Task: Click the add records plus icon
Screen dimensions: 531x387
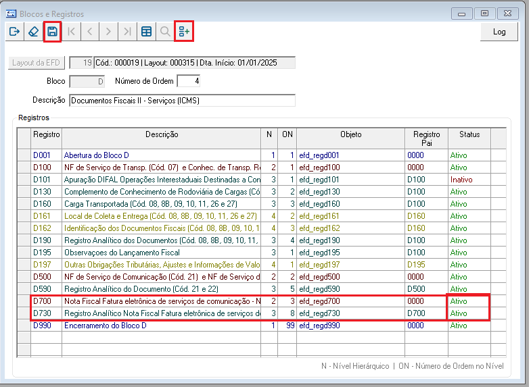Action: pyautogui.click(x=184, y=32)
